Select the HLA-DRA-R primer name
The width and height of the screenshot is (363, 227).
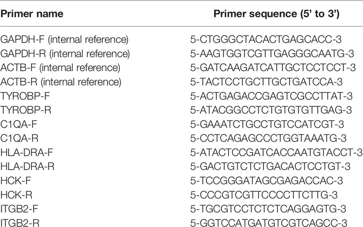click(27, 166)
